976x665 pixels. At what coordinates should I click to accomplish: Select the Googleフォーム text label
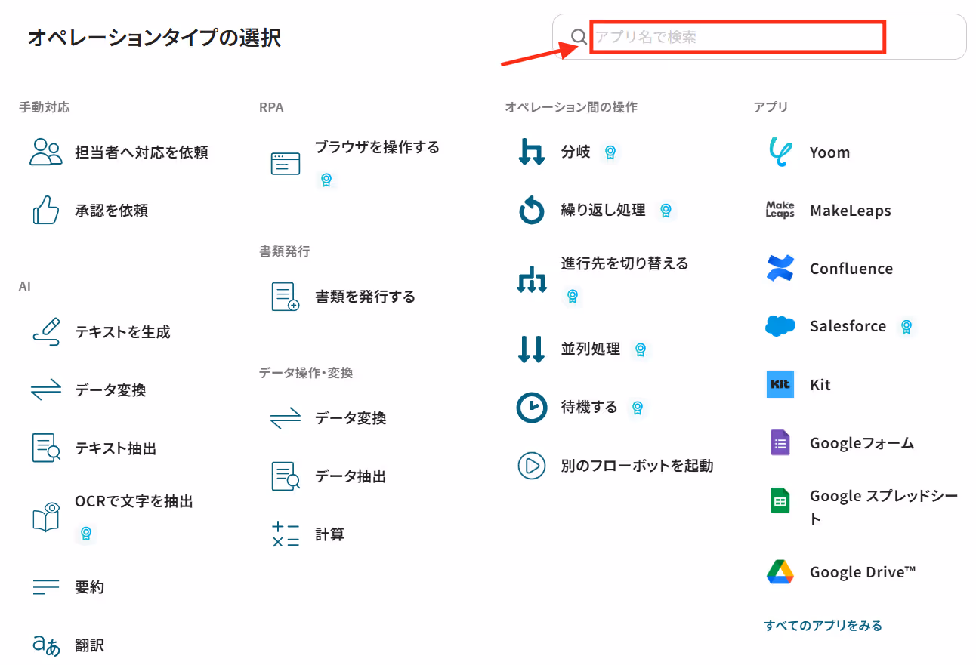(862, 442)
